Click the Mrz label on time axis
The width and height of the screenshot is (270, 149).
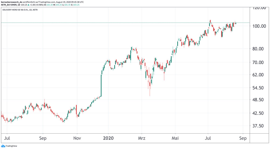pos(141,138)
